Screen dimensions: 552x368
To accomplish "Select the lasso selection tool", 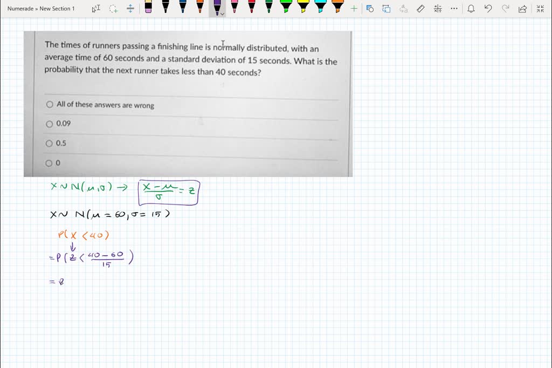I will click(x=113, y=8).
